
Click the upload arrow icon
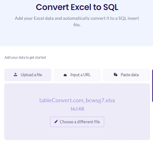pos(15,75)
